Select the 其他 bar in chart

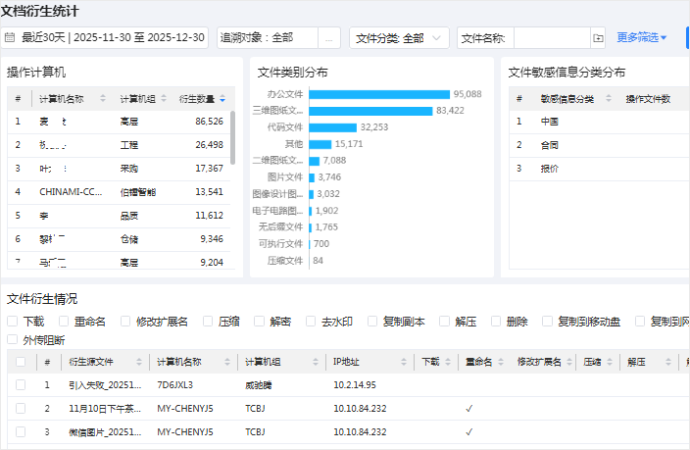pos(320,144)
